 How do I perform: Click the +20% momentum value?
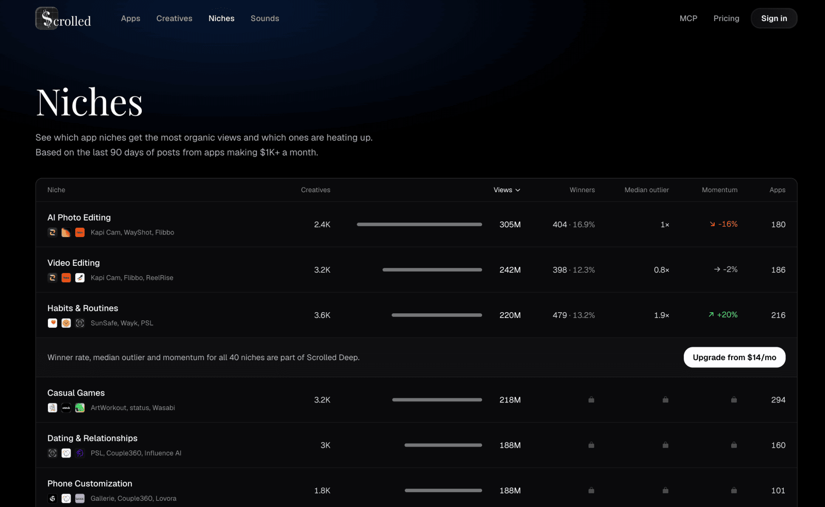tap(723, 315)
